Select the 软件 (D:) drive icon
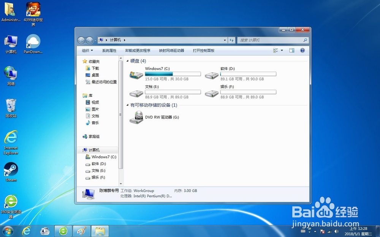Screen dimensions: 380x237 pos(212,75)
